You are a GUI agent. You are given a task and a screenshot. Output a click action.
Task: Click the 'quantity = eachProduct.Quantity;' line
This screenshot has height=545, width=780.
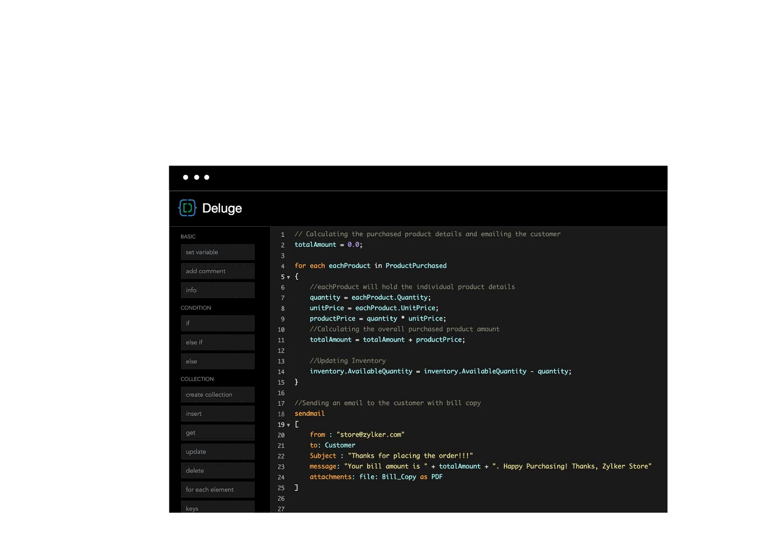pyautogui.click(x=370, y=298)
